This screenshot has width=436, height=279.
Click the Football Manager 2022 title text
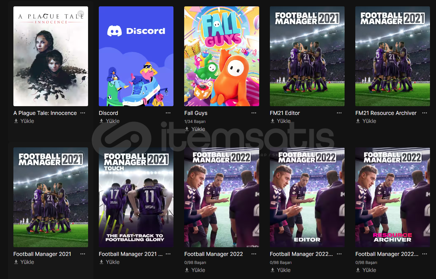pos(214,254)
